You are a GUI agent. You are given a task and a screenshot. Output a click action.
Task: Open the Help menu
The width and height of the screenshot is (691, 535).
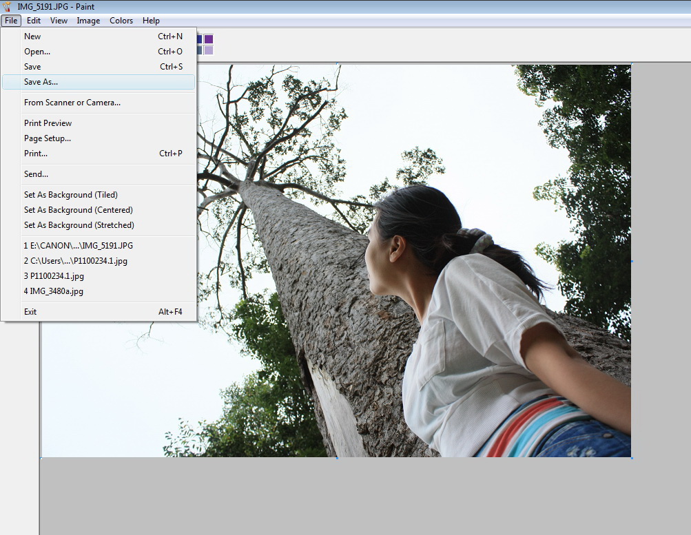click(151, 21)
